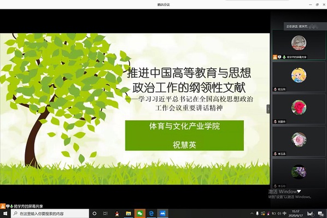Click the taskbar clock and date
327x218 pixels.
pos(296,214)
